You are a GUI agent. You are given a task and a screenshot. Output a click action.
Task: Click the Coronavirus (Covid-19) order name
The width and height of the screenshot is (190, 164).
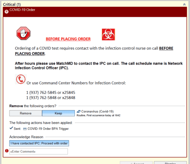[x=97, y=111]
